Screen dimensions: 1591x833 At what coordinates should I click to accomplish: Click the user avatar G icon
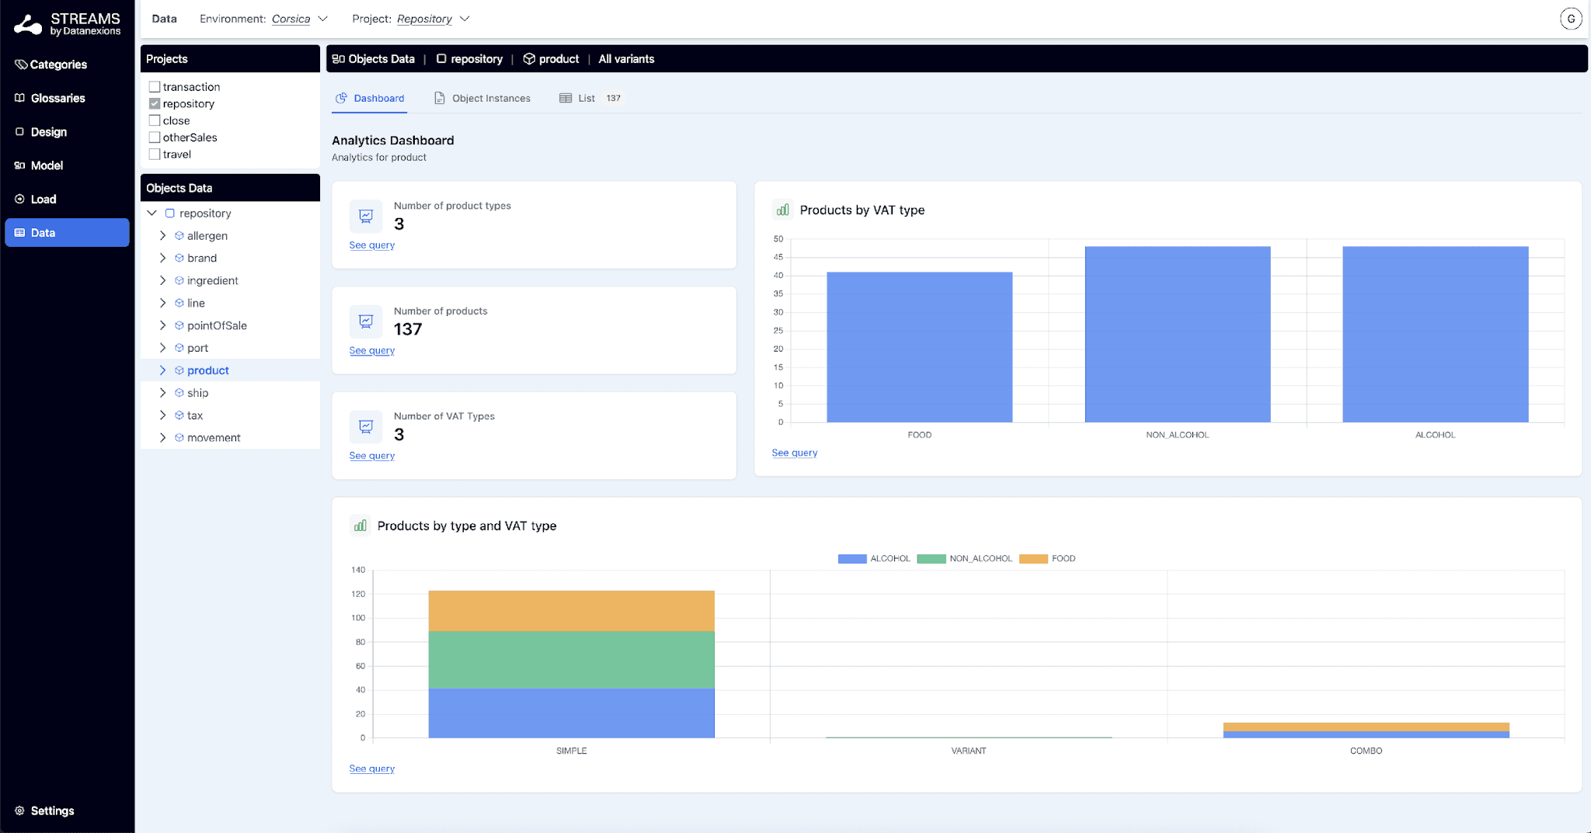pyautogui.click(x=1571, y=19)
